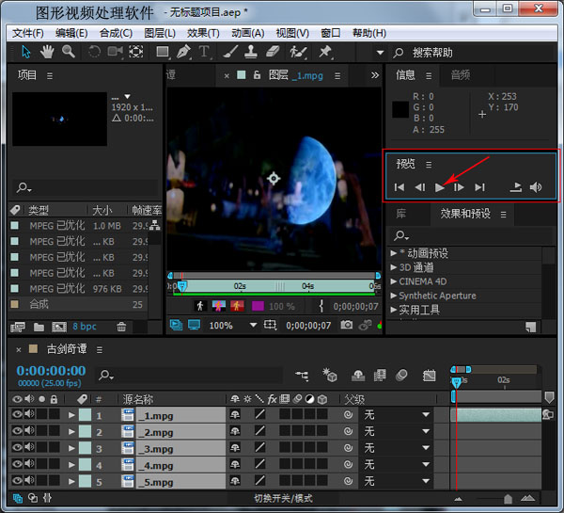Screen dimensions: 564x513
Task: Select the Zoom magnifier tool
Action: pyautogui.click(x=69, y=52)
